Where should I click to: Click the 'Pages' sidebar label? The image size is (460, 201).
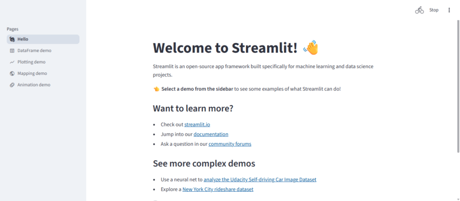(13, 29)
